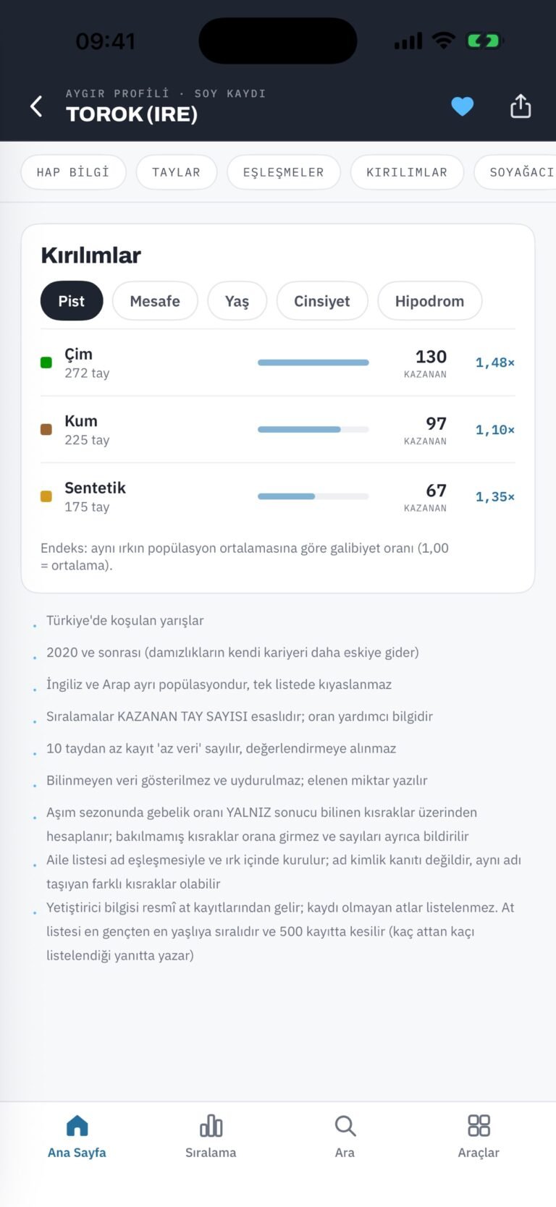Open the Araçlar grid icon
The height and width of the screenshot is (1207, 556).
[x=479, y=1125]
